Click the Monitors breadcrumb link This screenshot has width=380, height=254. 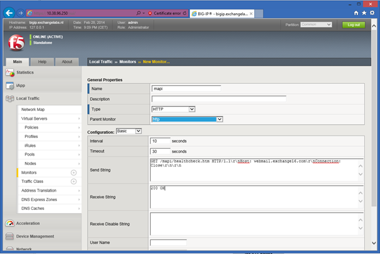point(129,61)
